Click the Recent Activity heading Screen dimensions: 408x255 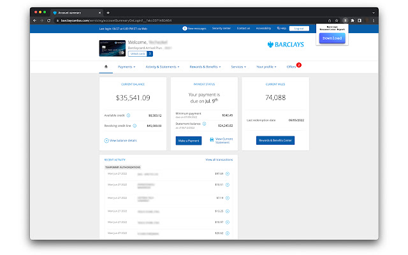[x=115, y=160]
